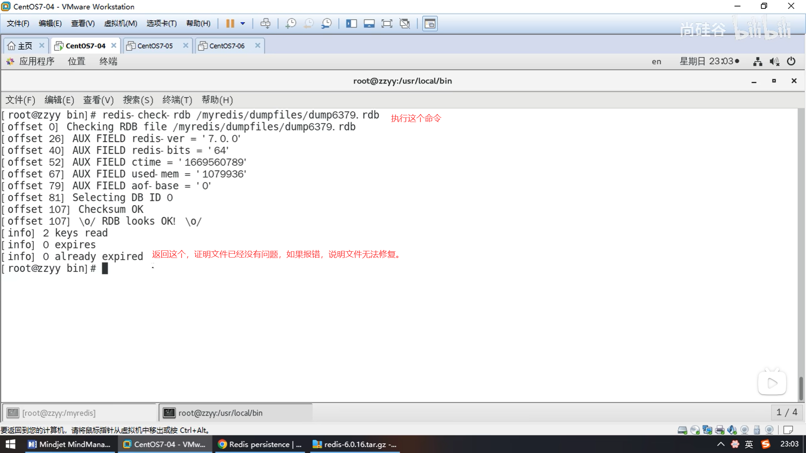Viewport: 806px width, 453px height.
Task: Click the GNOME power icon
Action: (x=791, y=61)
